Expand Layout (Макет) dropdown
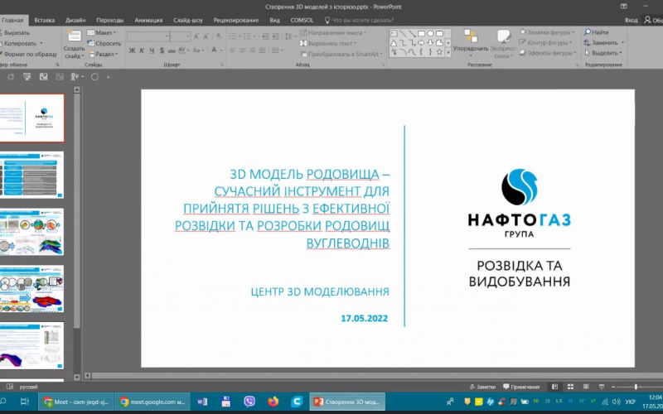Viewport: 663px width, 414px height. click(x=101, y=32)
